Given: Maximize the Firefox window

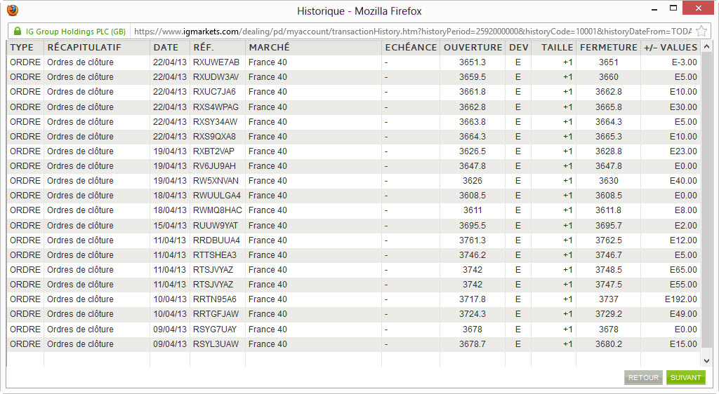Looking at the screenshot, I should point(673,8).
